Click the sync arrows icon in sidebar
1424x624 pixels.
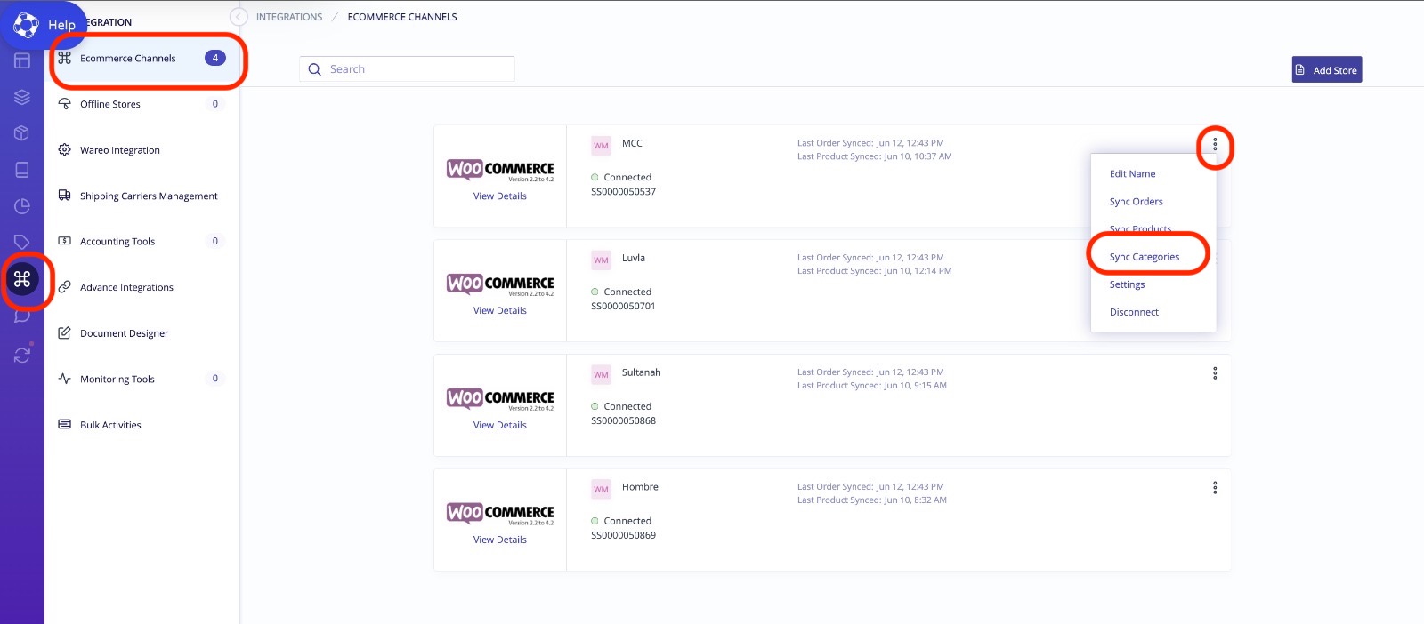click(22, 355)
